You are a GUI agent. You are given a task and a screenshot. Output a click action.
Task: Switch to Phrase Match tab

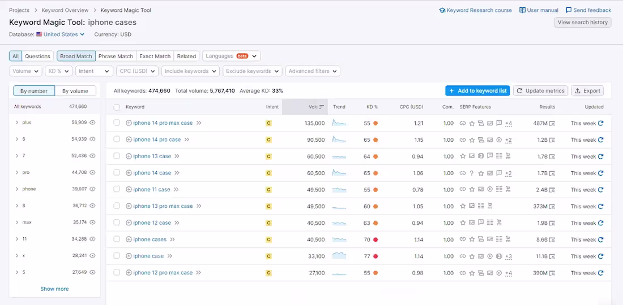[116, 56]
